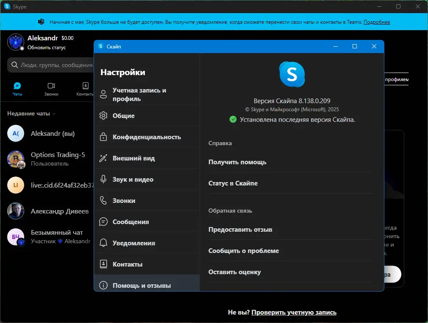Maximize the Скайп settings window

pyautogui.click(x=355, y=46)
